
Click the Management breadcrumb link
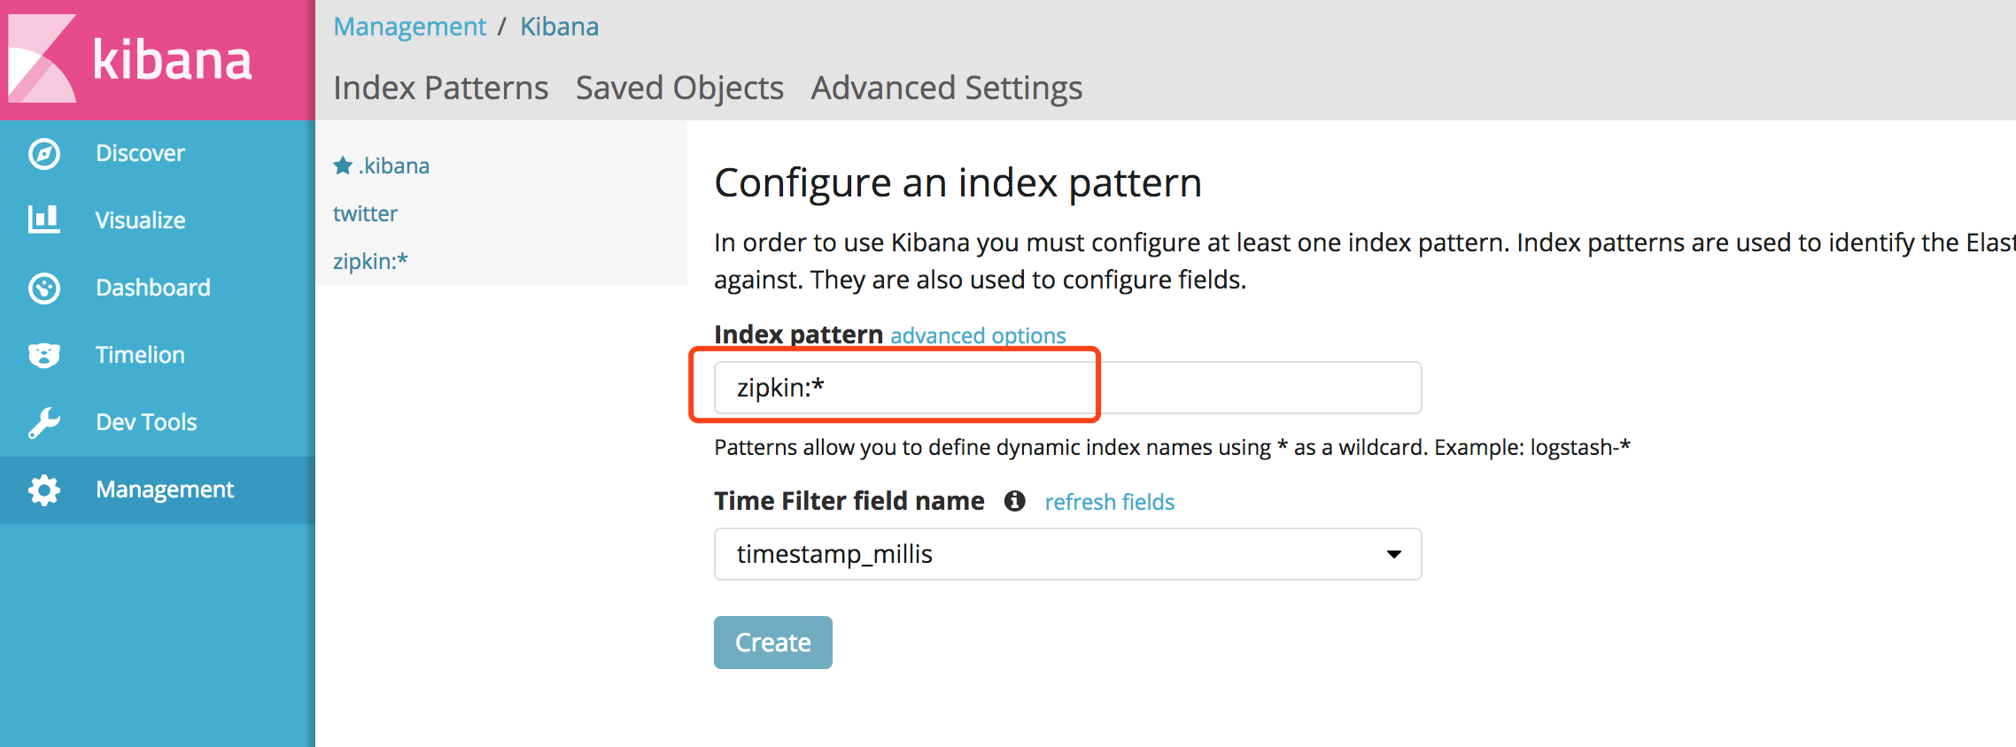click(410, 27)
